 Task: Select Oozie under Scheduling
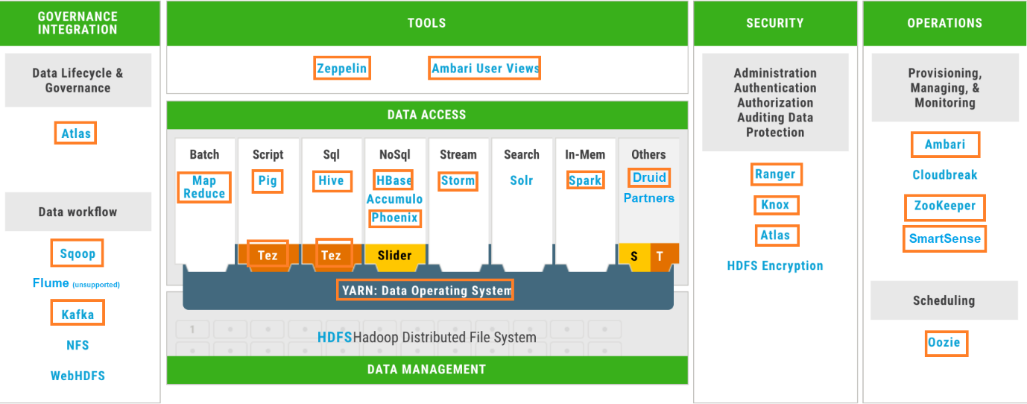pyautogui.click(x=947, y=343)
